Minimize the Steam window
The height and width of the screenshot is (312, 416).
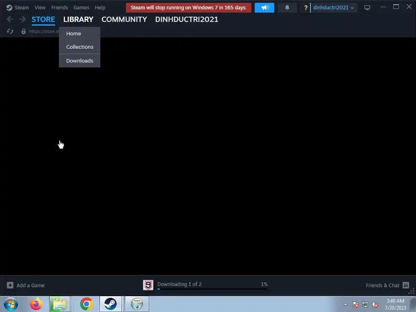click(383, 7)
